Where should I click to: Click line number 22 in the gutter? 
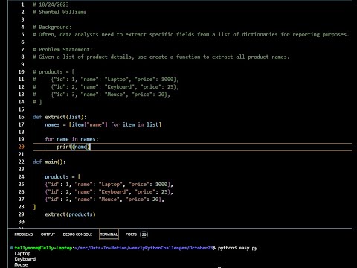click(22, 162)
